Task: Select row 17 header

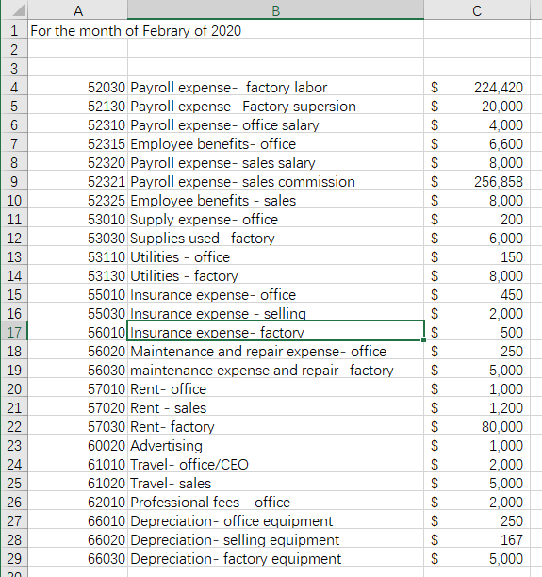Action: (14, 332)
